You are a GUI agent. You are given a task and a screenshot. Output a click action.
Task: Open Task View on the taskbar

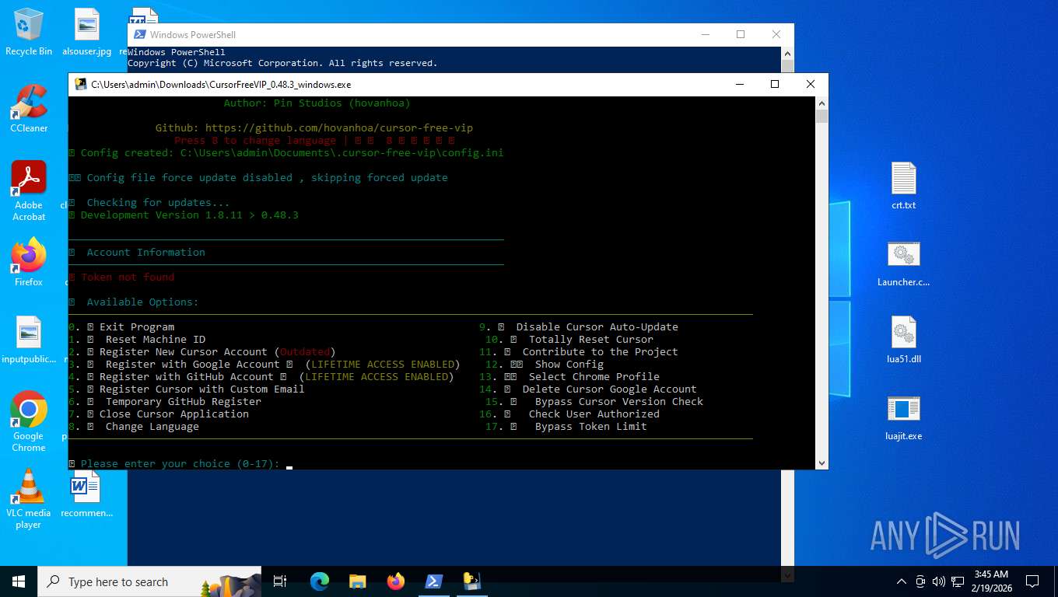click(280, 581)
